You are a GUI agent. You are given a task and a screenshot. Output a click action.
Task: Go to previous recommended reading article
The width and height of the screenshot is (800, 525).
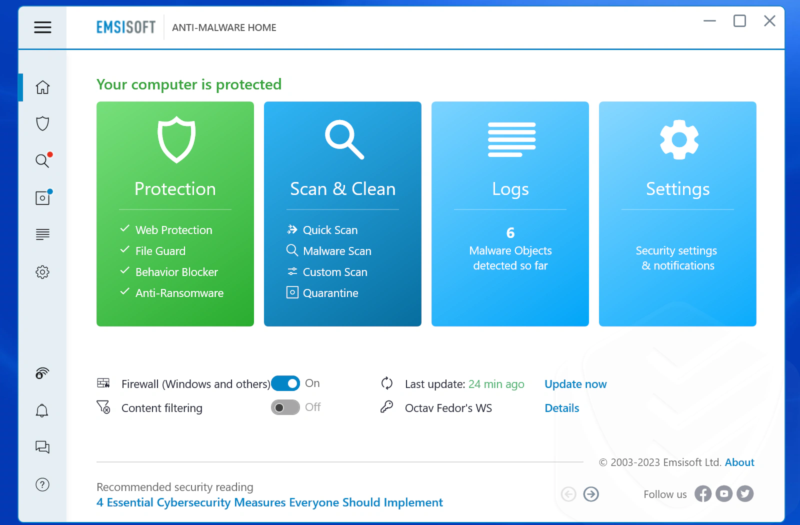[x=568, y=494]
